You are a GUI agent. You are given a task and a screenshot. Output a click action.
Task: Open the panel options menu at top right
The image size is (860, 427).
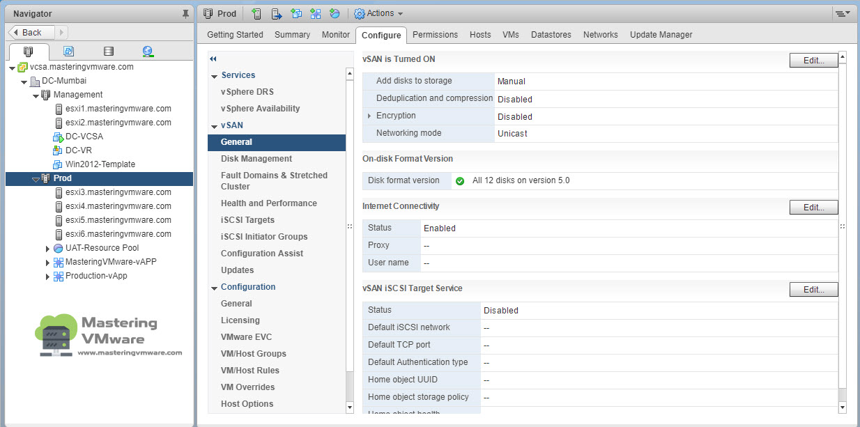(843, 13)
